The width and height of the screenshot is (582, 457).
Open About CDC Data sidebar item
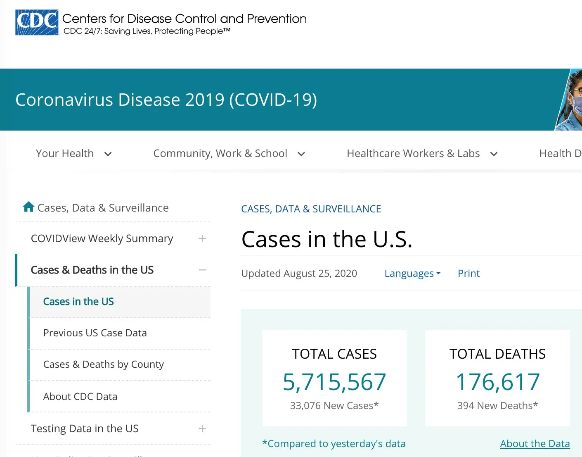point(80,397)
